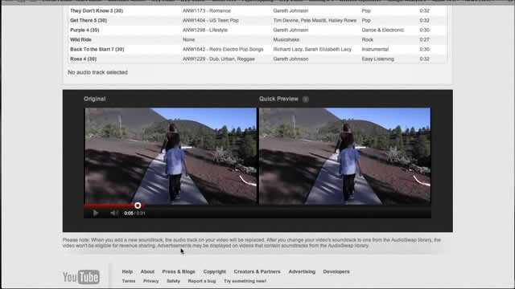The image size is (515, 289).
Task: Play the Original video
Action: 96,214
